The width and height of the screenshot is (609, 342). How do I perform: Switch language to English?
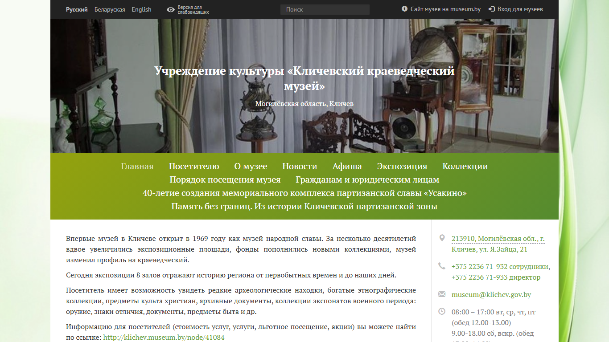[141, 9]
